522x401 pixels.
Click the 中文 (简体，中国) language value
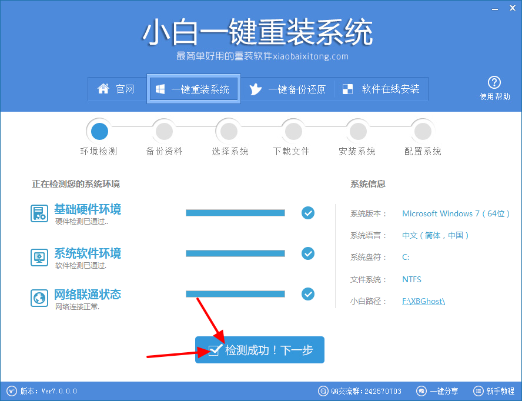pos(436,235)
